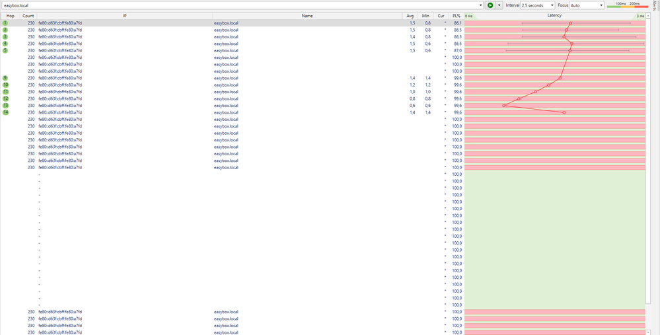Click the Avg value 0,8 in hop 12 row
This screenshot has width=660, height=335.
412,98
